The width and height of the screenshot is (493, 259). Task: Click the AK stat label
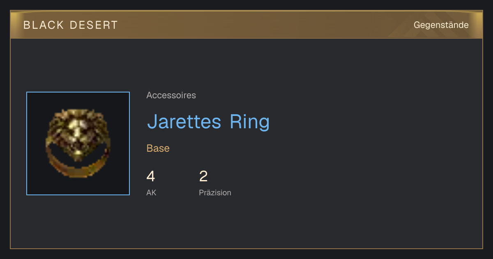coord(151,192)
